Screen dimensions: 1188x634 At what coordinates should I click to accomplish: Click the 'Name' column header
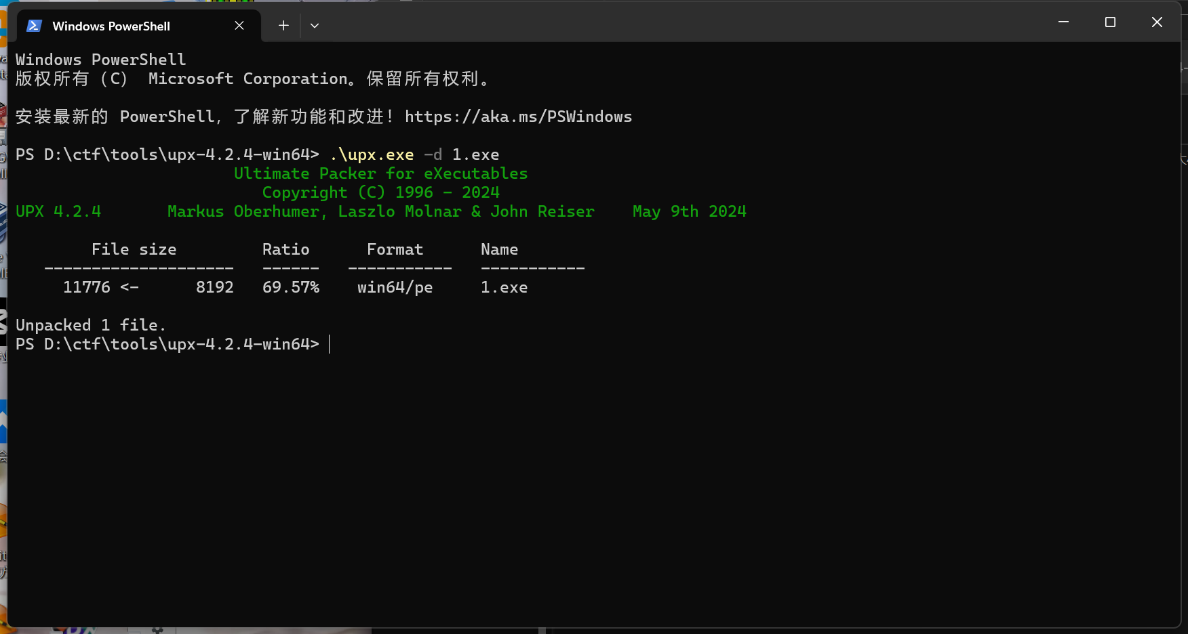coord(500,249)
